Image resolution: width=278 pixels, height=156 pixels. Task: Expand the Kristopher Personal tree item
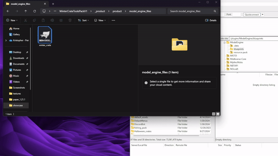tap(6, 41)
